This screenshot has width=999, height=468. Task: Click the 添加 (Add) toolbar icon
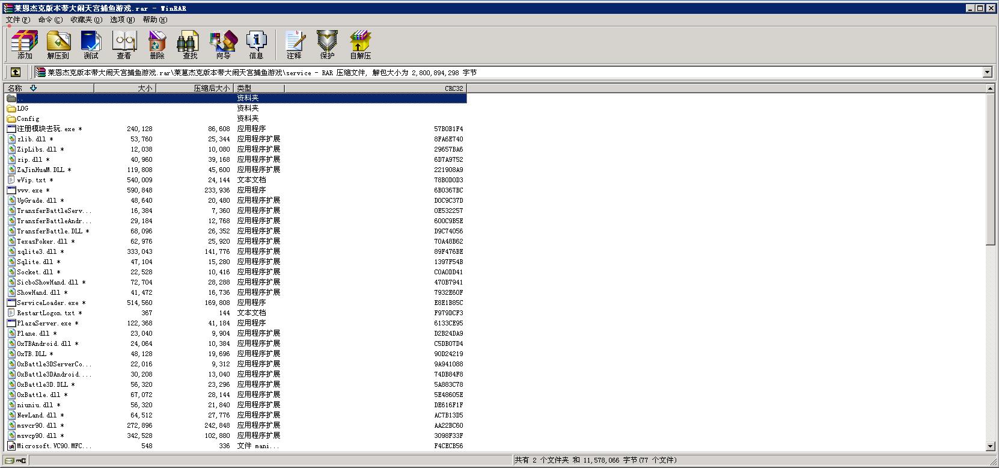click(x=25, y=45)
